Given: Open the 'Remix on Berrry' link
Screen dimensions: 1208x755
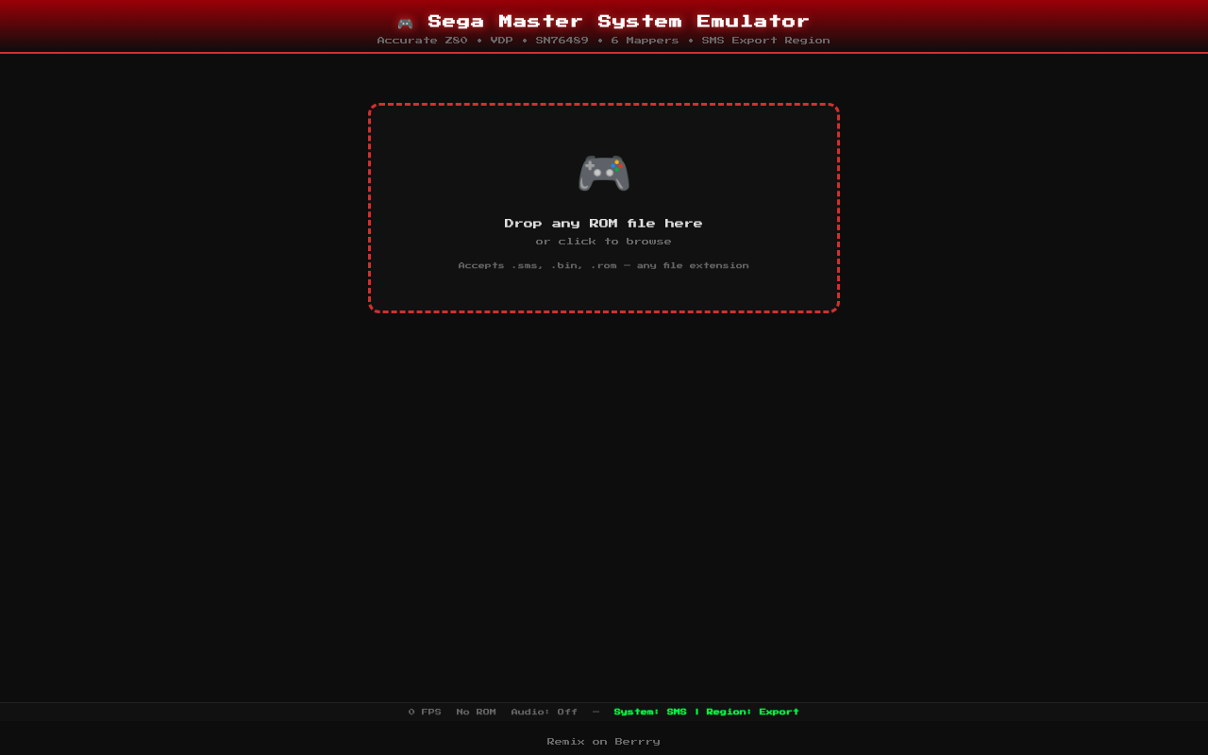Looking at the screenshot, I should [604, 742].
